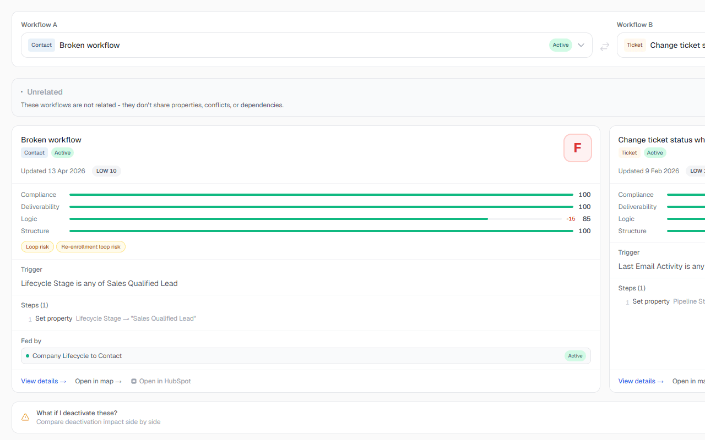Click the Unrelated relationship heading

(45, 92)
